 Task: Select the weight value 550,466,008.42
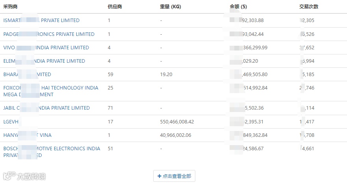[x=177, y=121]
